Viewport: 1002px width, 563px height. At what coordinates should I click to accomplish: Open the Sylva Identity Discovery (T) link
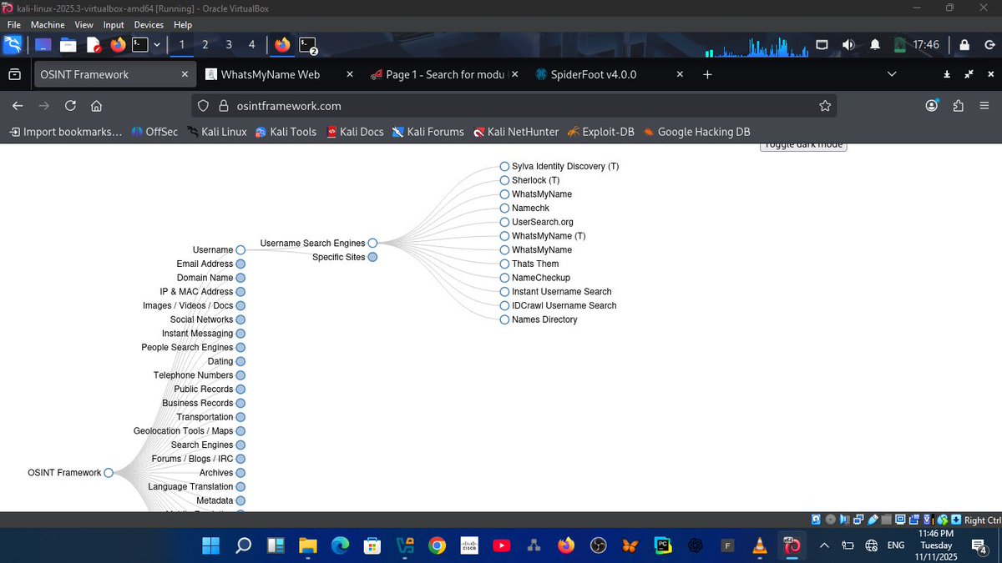pos(565,166)
